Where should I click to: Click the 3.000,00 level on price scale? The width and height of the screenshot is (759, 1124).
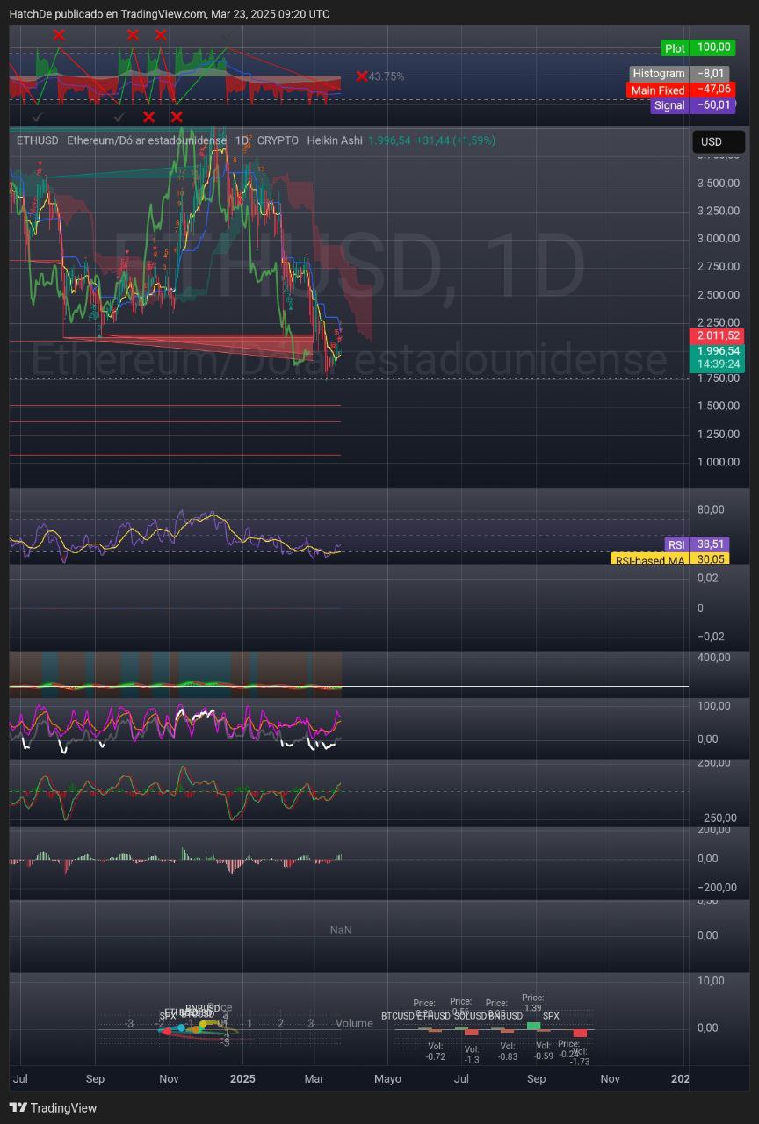[x=718, y=239]
